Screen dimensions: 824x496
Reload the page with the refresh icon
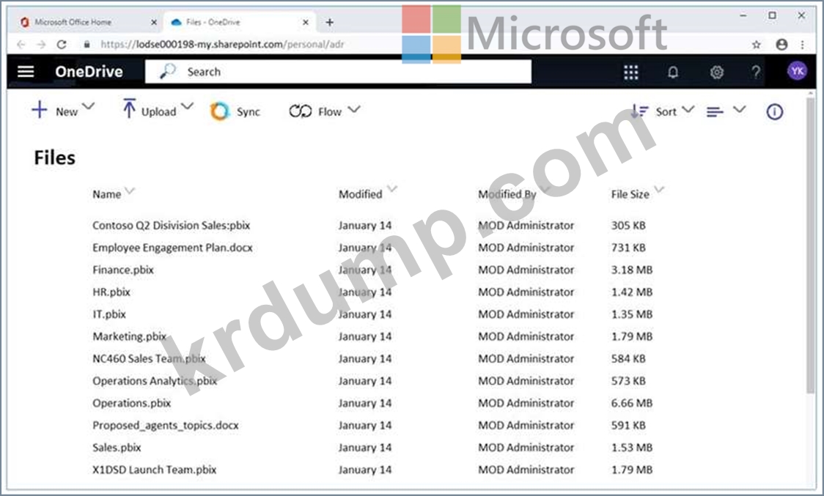pos(62,45)
